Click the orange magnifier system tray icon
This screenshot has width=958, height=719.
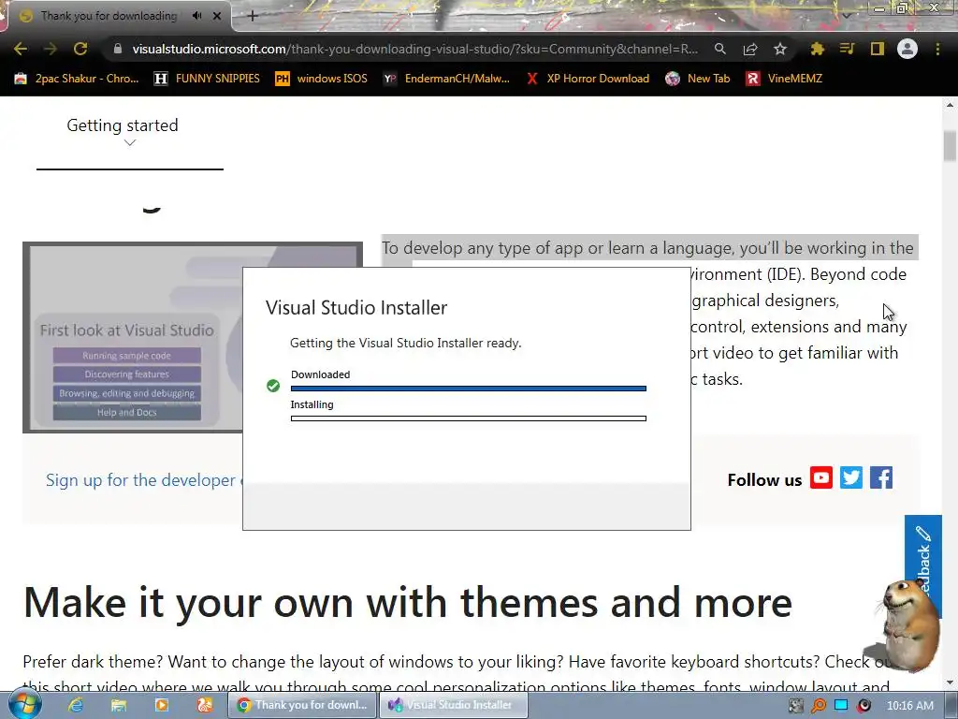click(818, 706)
